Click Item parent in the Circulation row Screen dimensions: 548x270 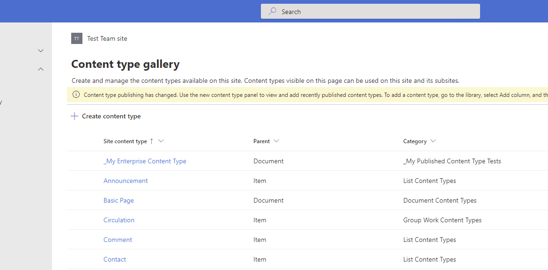point(259,220)
